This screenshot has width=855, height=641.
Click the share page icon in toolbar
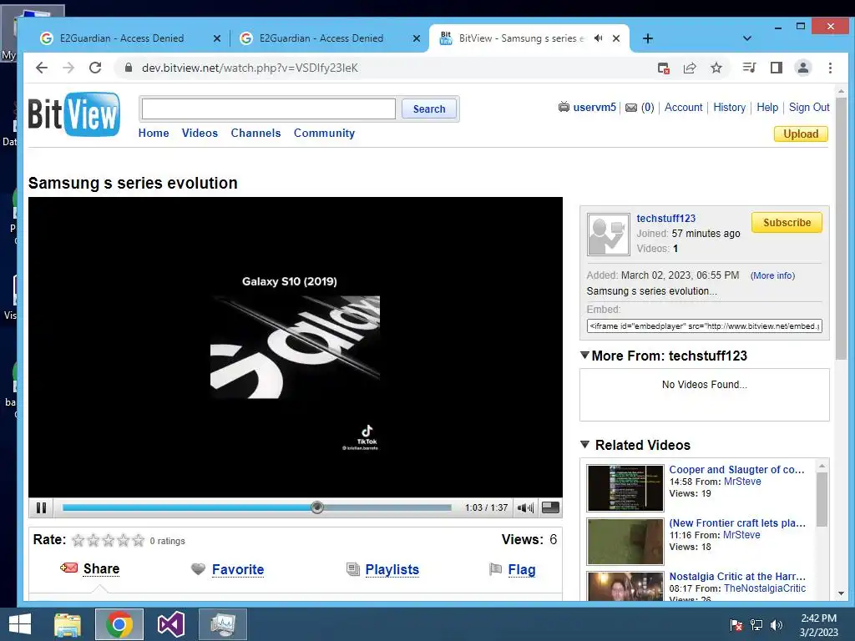[x=689, y=68]
